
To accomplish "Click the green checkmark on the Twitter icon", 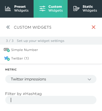I will 8,59.
